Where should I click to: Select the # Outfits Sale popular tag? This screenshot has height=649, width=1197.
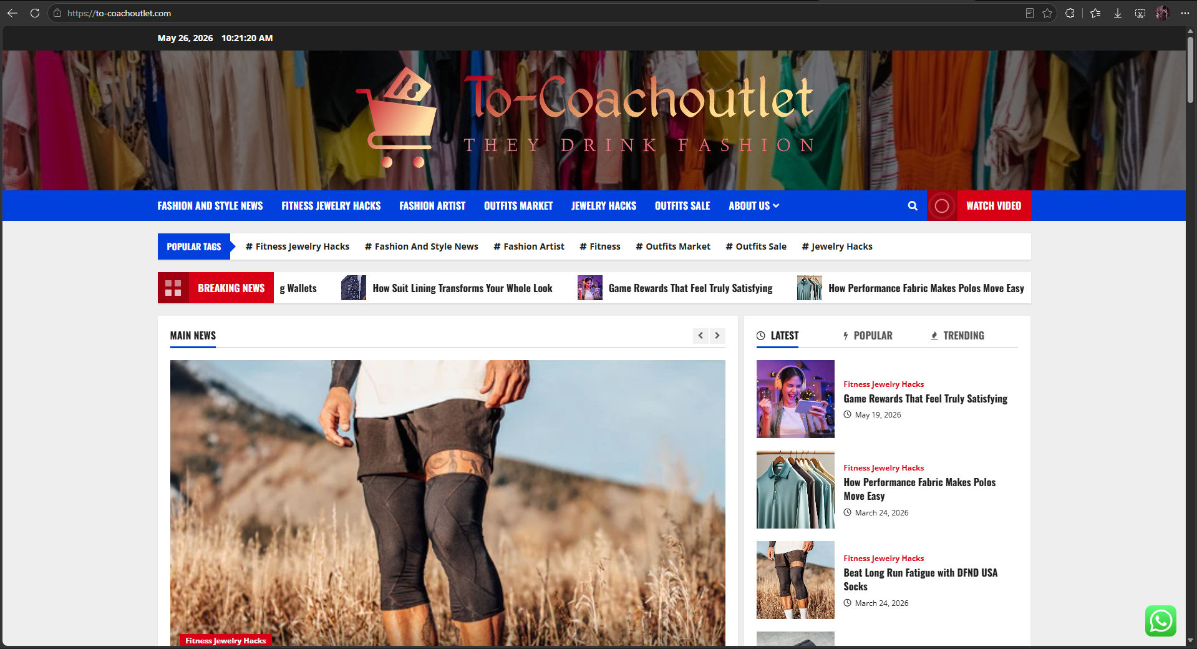tap(756, 246)
